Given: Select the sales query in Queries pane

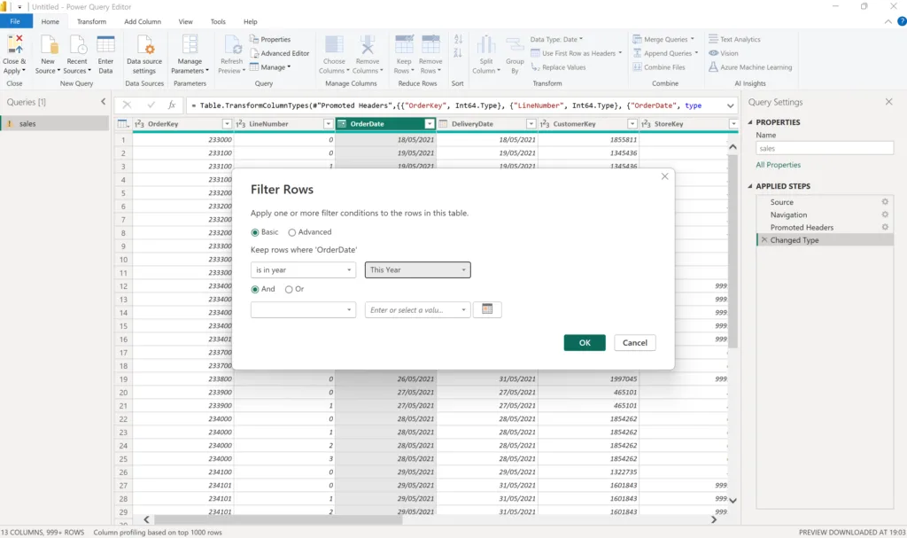Looking at the screenshot, I should [54, 123].
